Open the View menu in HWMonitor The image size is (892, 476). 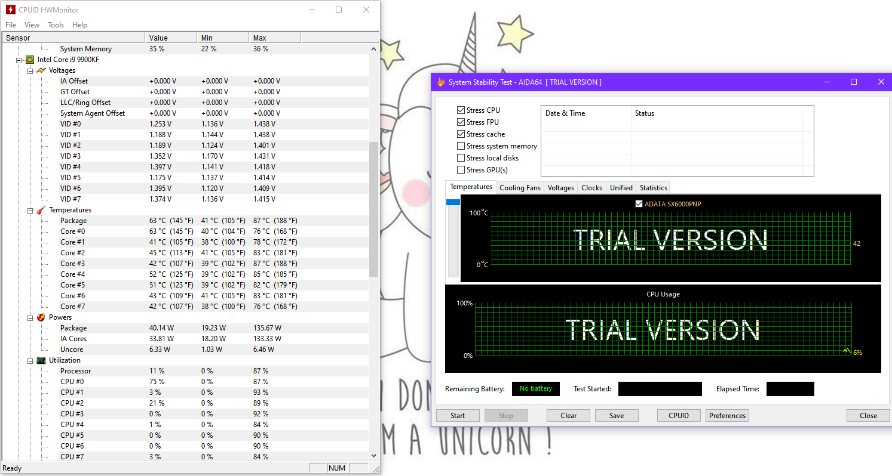(32, 25)
